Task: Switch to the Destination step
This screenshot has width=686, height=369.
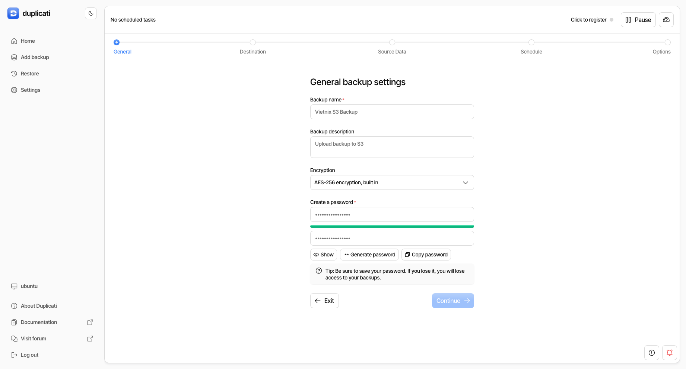Action: (x=253, y=42)
